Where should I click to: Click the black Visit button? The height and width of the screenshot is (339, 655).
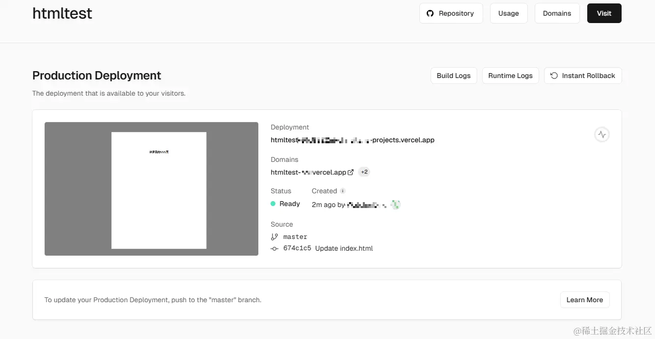(x=604, y=13)
